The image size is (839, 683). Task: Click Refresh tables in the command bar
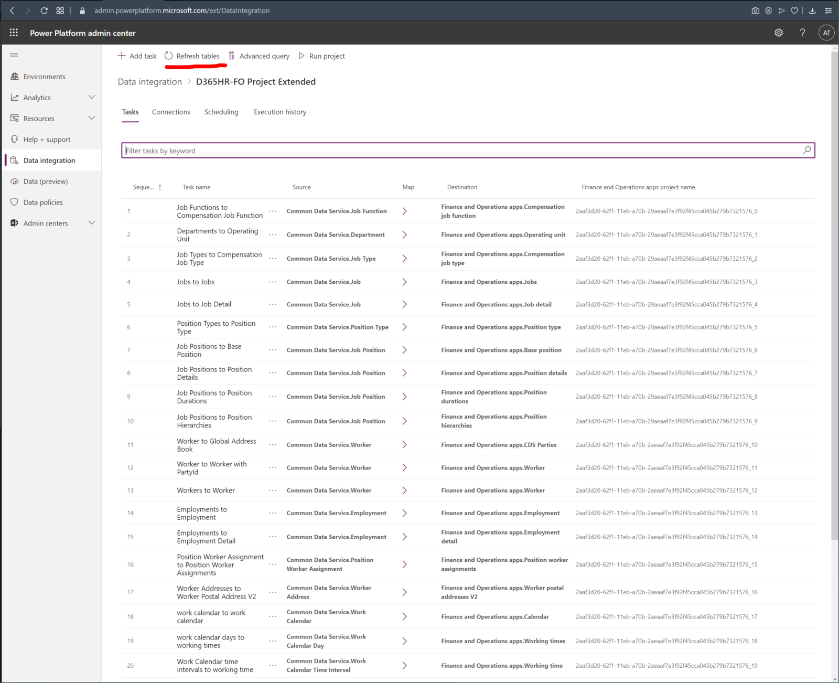[x=192, y=56]
